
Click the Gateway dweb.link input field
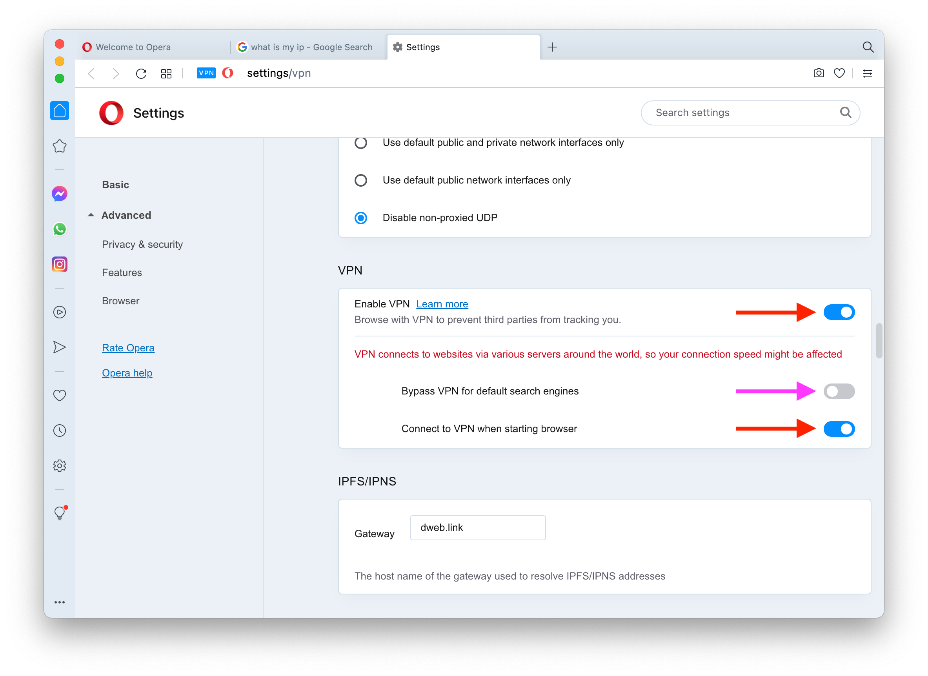pyautogui.click(x=477, y=527)
